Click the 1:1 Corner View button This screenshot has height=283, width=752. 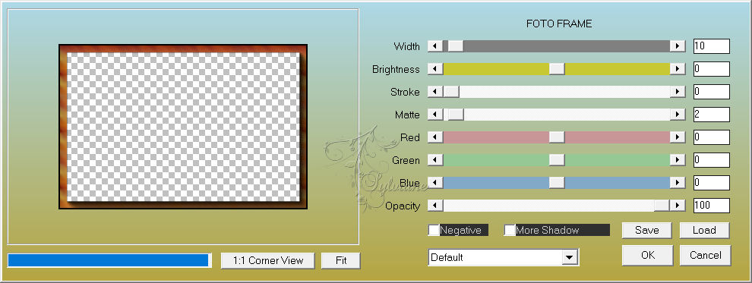[268, 261]
